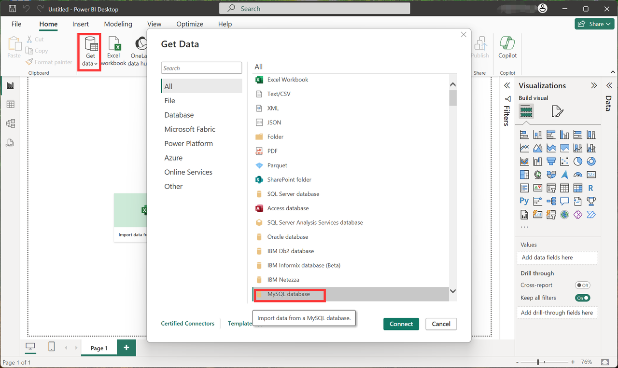Turn off Keep all filters toggle
Image resolution: width=618 pixels, height=368 pixels.
tap(583, 298)
